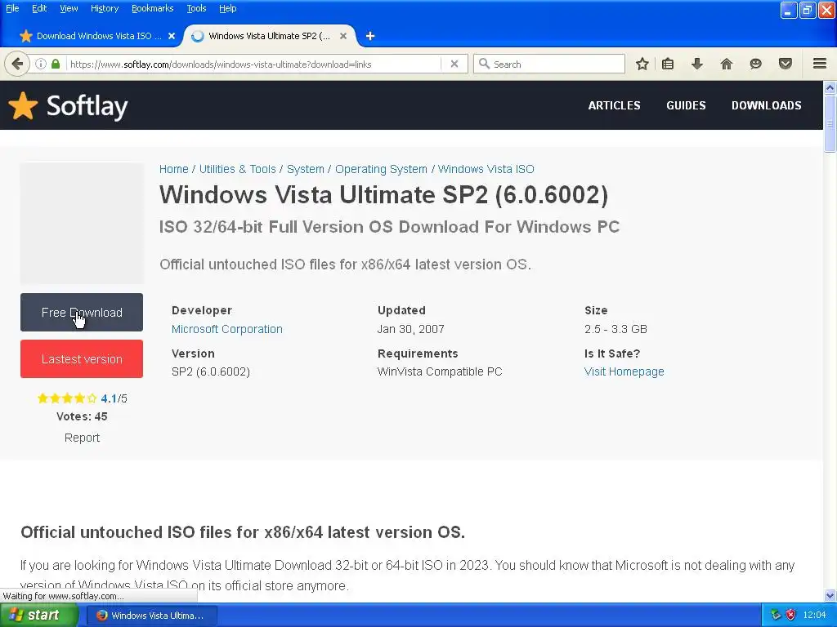Click the 'WinVista Compatible PC' requirement text
The image size is (837, 627).
point(440,371)
